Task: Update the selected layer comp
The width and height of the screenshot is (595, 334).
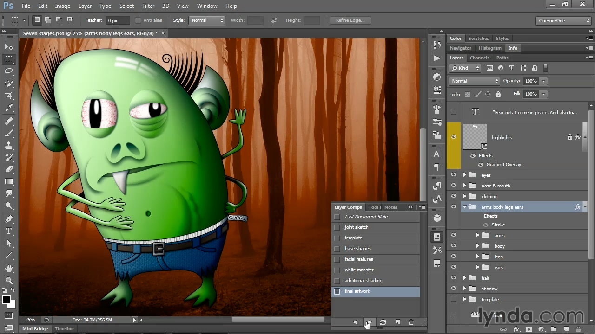Action: pyautogui.click(x=383, y=322)
